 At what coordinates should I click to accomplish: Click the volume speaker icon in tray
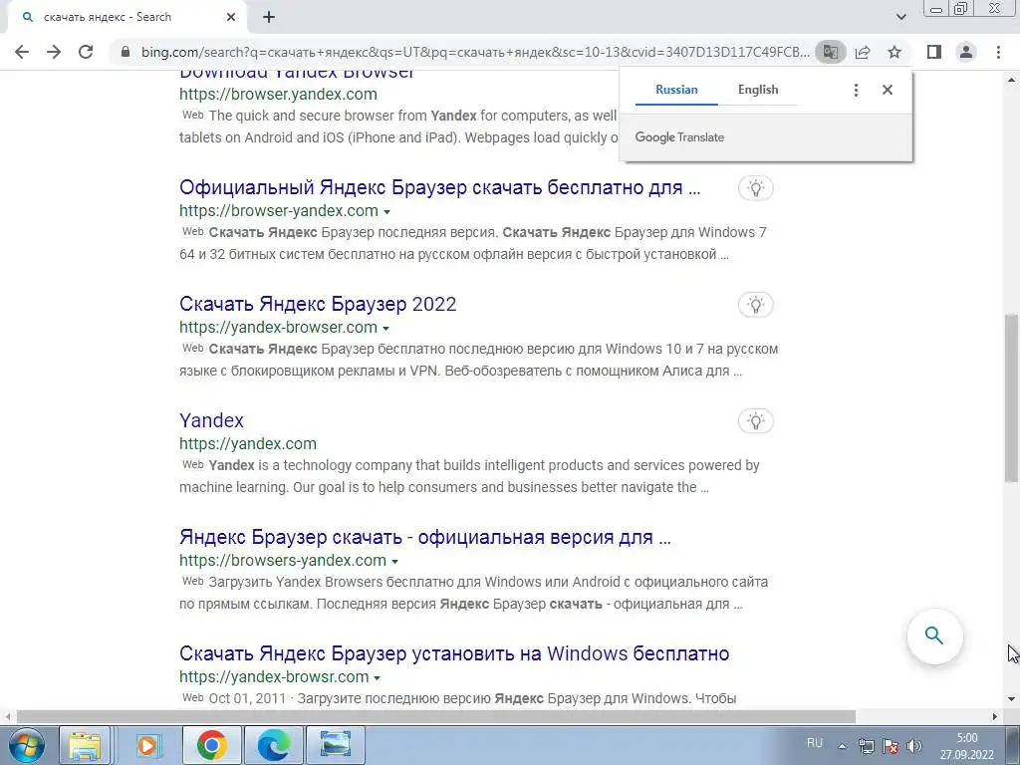pos(914,746)
